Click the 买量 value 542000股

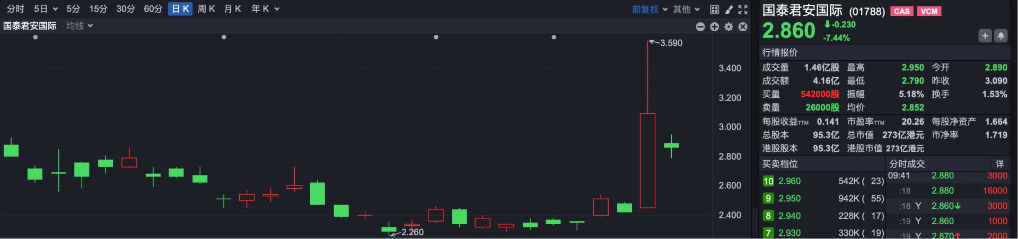[x=820, y=94]
